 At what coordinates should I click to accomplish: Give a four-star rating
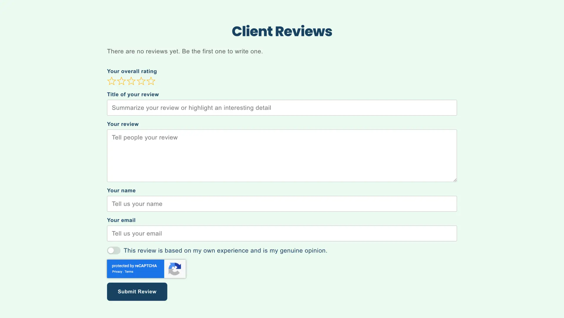141,81
